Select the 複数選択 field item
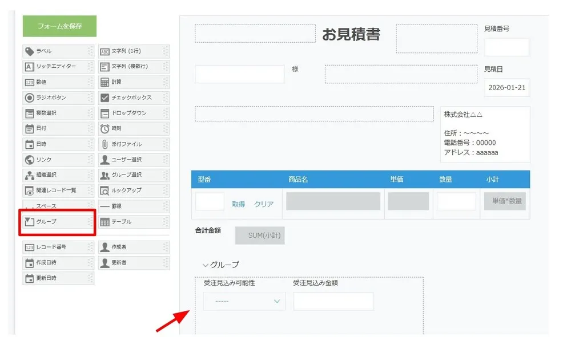 click(57, 113)
